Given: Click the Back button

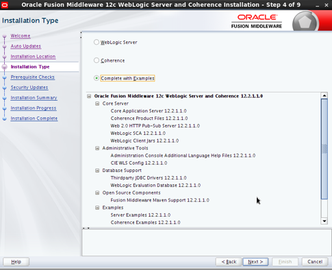Looking at the screenshot, I should (229, 262).
